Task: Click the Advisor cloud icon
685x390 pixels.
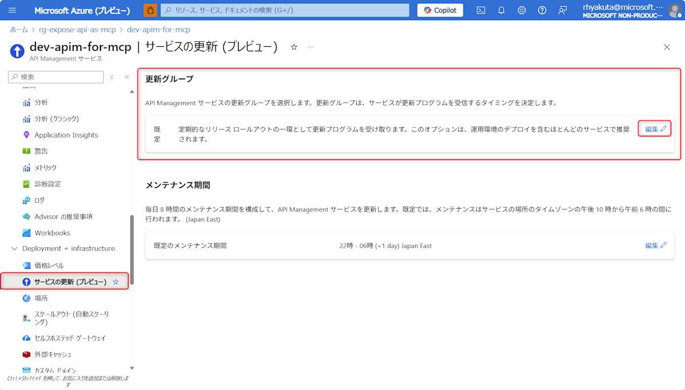Action: click(26, 217)
